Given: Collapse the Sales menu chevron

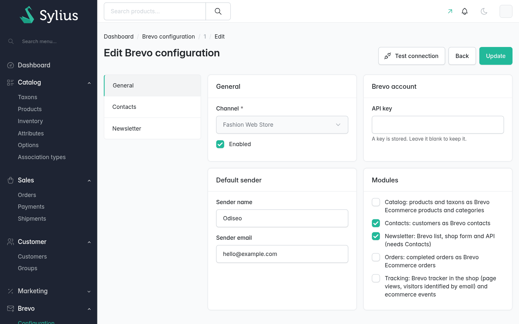Looking at the screenshot, I should click(x=89, y=180).
